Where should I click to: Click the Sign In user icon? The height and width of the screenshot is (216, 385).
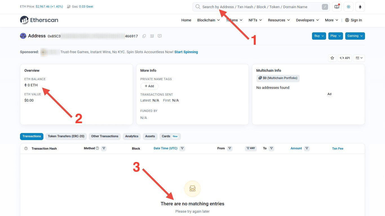point(347,20)
